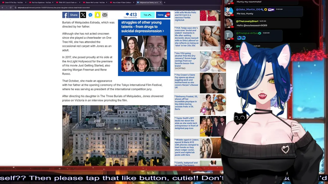The image size is (328, 184).
Task: Open St Barts NYE party thumbnail
Action: point(213,148)
